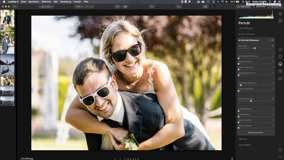Image resolution: width=284 pixels, height=160 pixels.
Task: Open the Pro tools icon
Action: tap(280, 71)
